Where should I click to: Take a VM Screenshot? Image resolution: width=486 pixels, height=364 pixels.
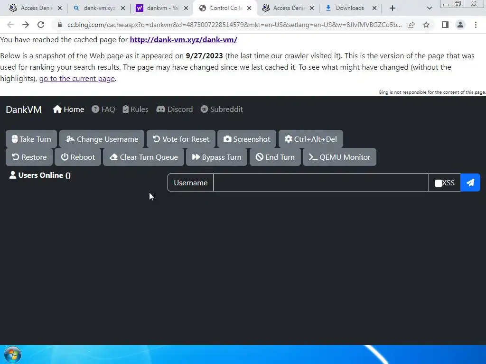pos(247,139)
